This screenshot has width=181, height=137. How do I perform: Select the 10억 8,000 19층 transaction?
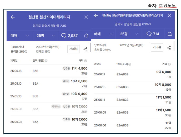tap(133, 87)
